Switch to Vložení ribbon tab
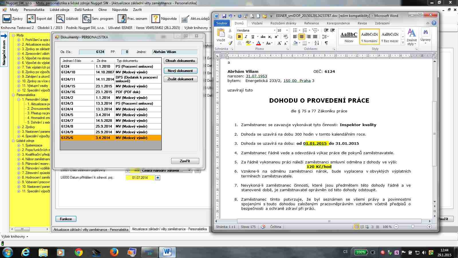This screenshot has height=258, width=458. (257, 23)
